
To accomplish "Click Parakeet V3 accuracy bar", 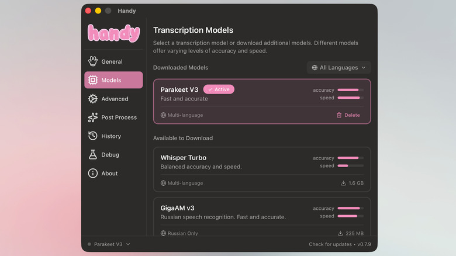I will tap(350, 90).
